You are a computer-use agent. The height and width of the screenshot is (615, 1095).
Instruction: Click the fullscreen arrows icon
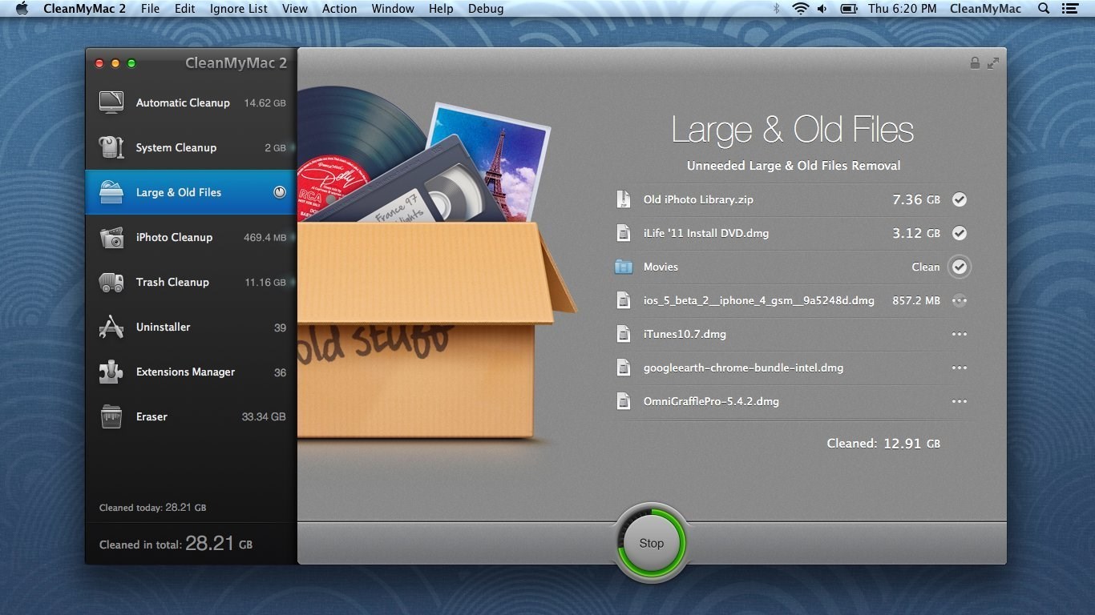pos(993,62)
